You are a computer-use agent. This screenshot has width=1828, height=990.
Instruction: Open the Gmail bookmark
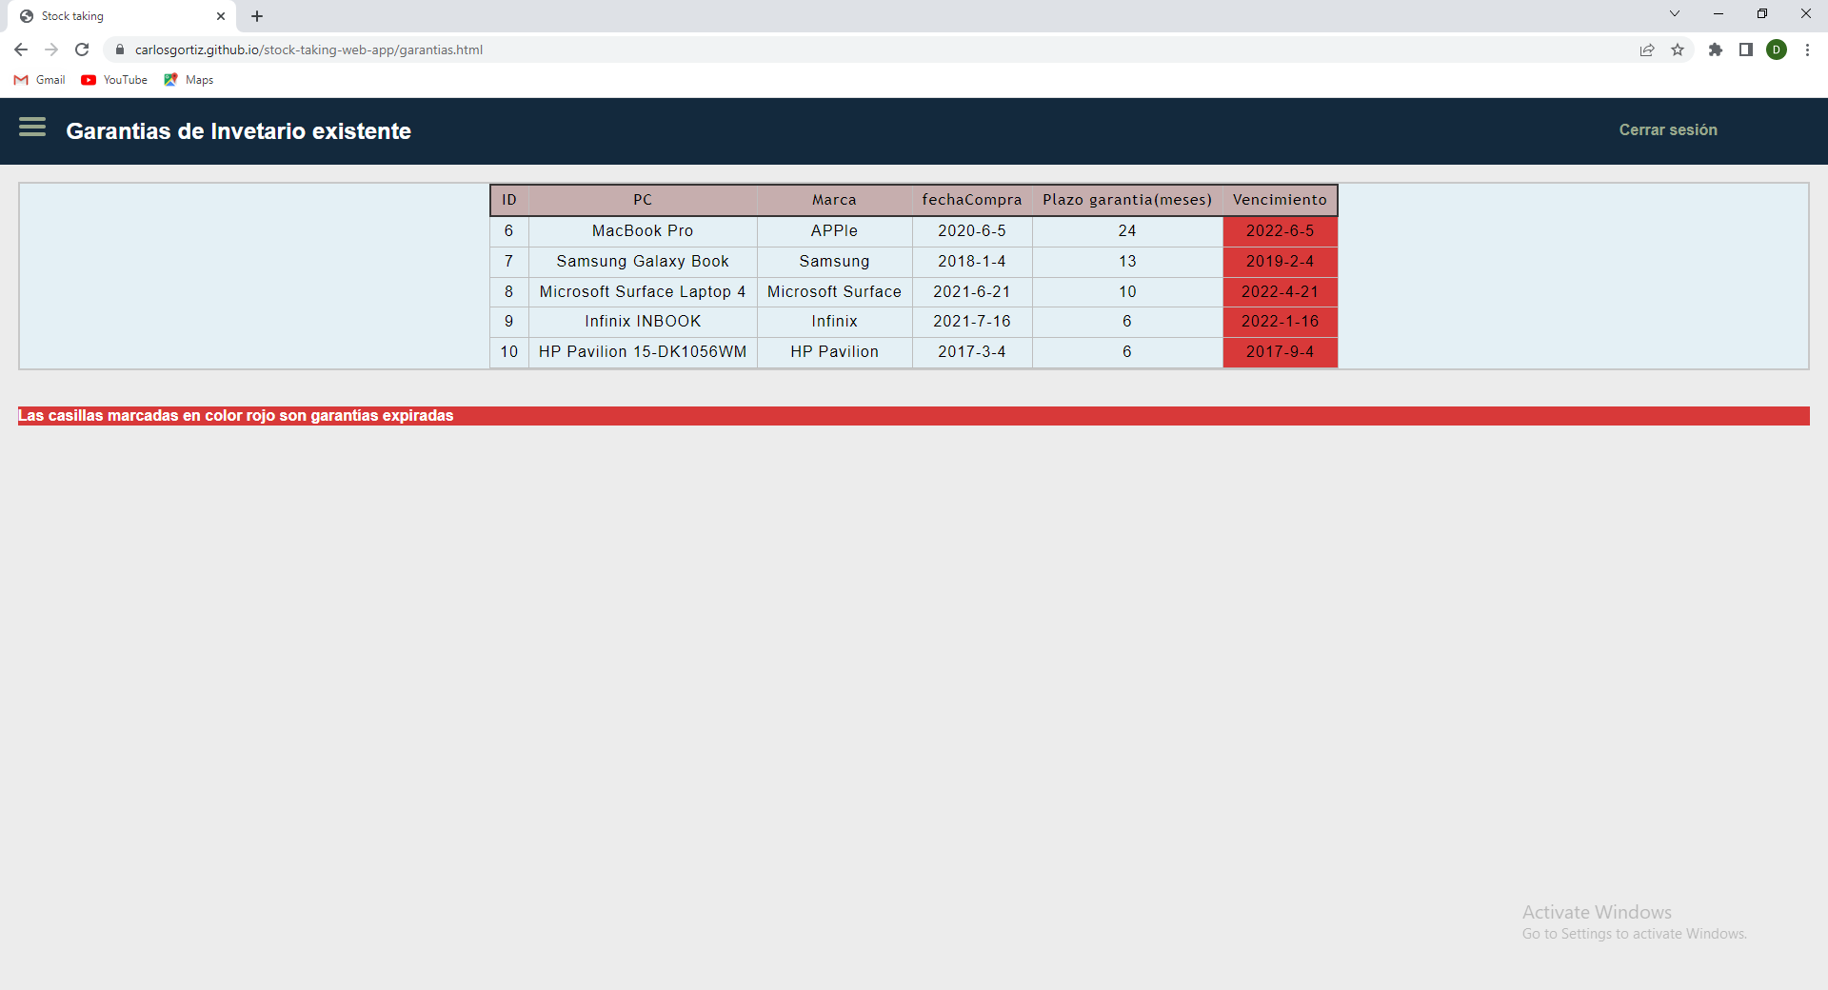pyautogui.click(x=39, y=80)
